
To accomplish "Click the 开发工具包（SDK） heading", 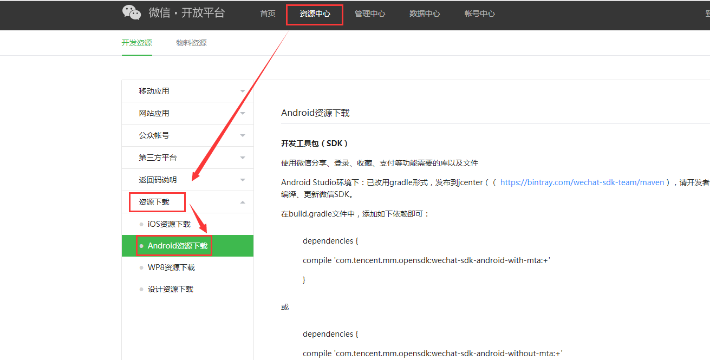I will point(315,143).
